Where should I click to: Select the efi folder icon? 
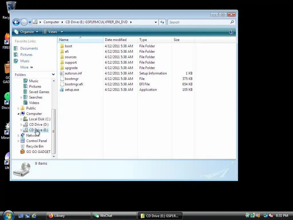(62, 52)
